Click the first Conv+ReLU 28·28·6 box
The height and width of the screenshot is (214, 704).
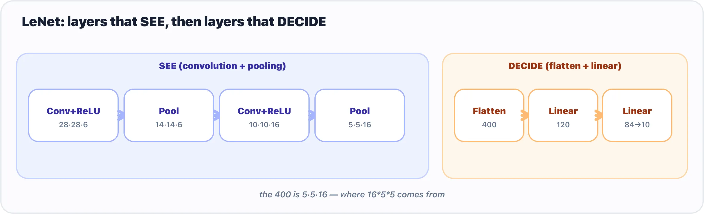coord(73,115)
